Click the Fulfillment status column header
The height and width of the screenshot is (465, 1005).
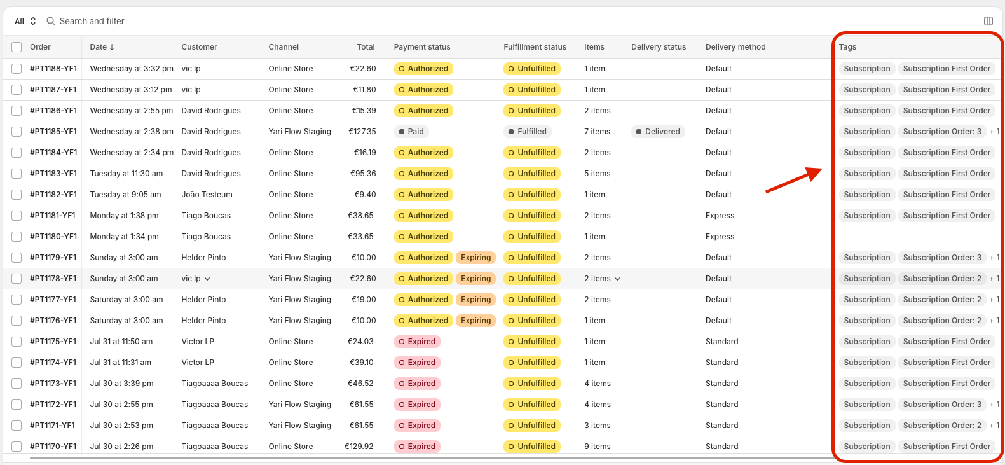(535, 47)
